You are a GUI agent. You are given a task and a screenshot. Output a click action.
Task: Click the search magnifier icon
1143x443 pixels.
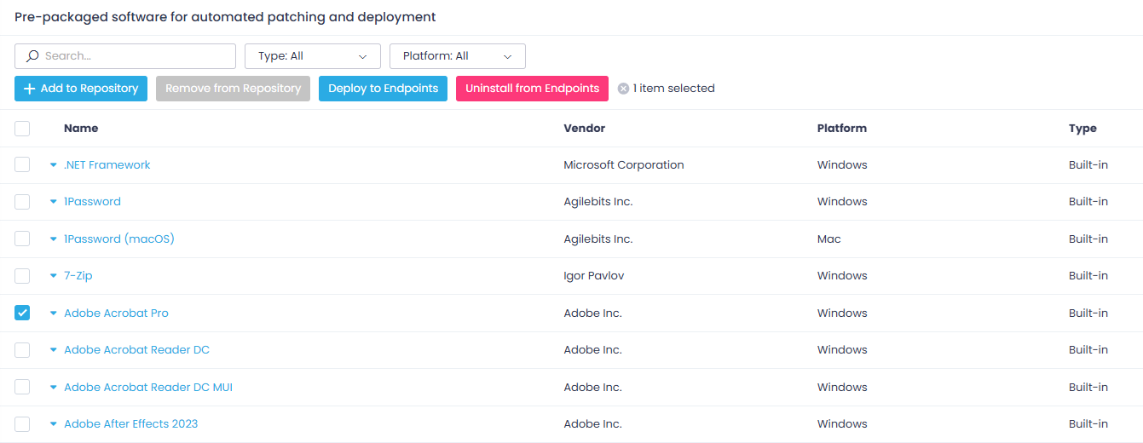click(x=32, y=56)
